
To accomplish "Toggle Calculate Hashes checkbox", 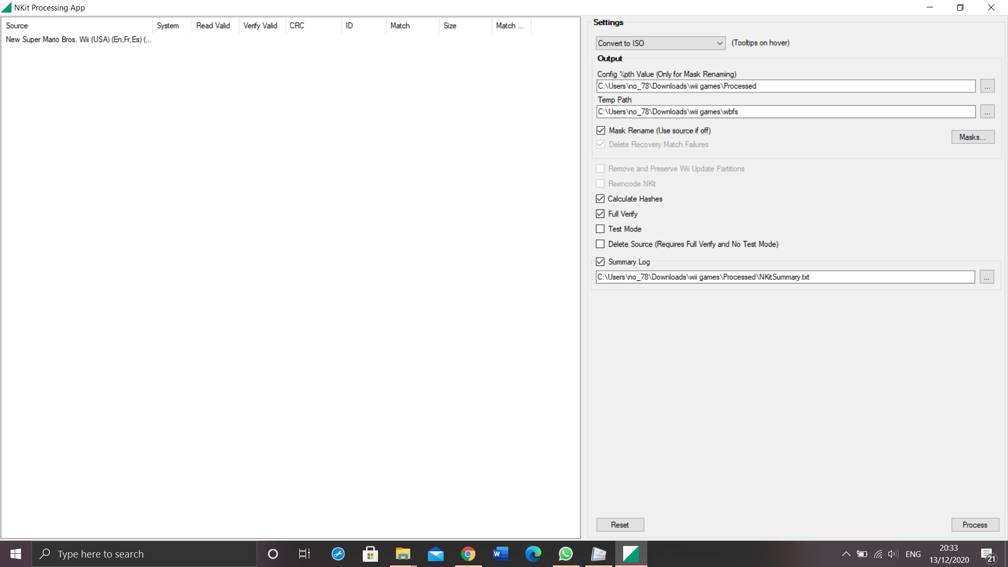I will click(600, 198).
